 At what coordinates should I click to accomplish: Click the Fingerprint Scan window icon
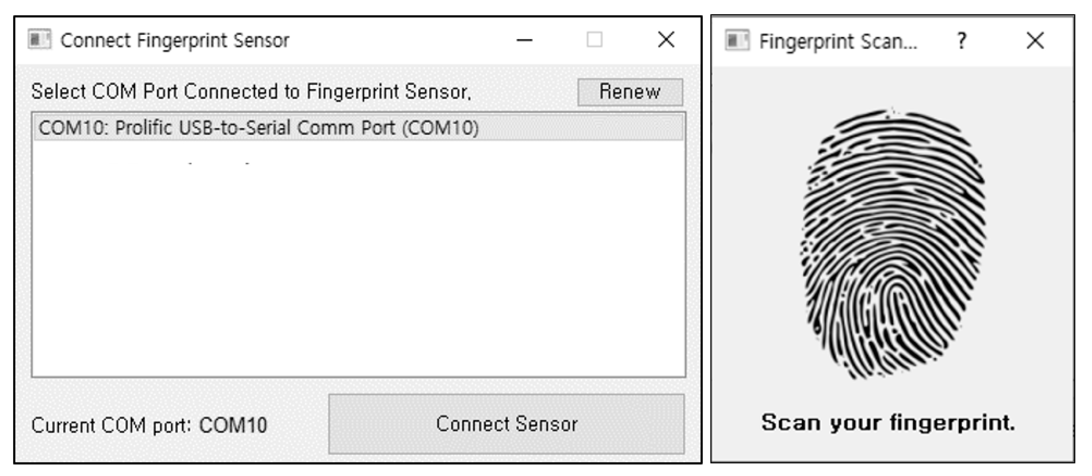tap(737, 41)
